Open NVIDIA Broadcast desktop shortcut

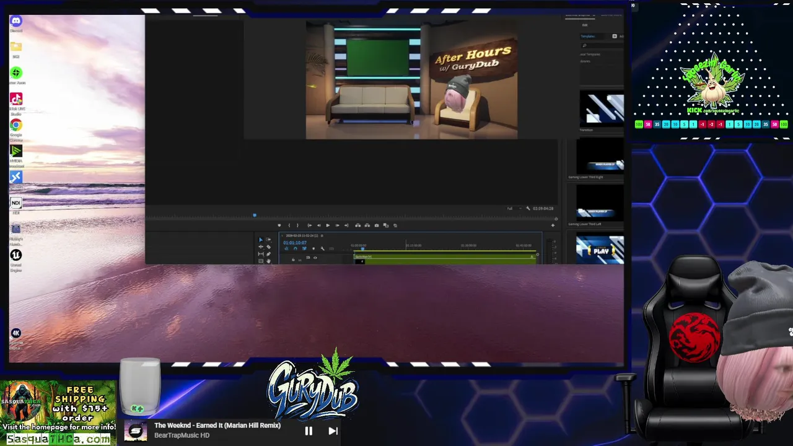click(16, 151)
